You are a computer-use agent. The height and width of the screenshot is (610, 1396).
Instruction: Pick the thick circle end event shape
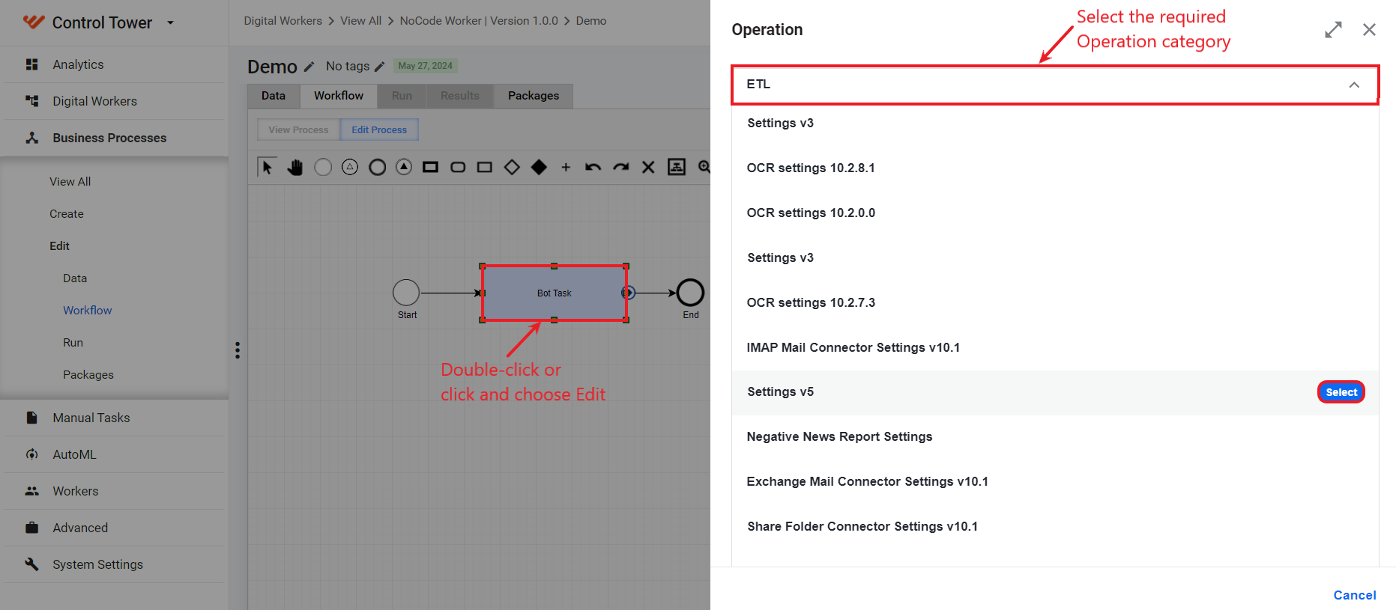[x=378, y=167]
